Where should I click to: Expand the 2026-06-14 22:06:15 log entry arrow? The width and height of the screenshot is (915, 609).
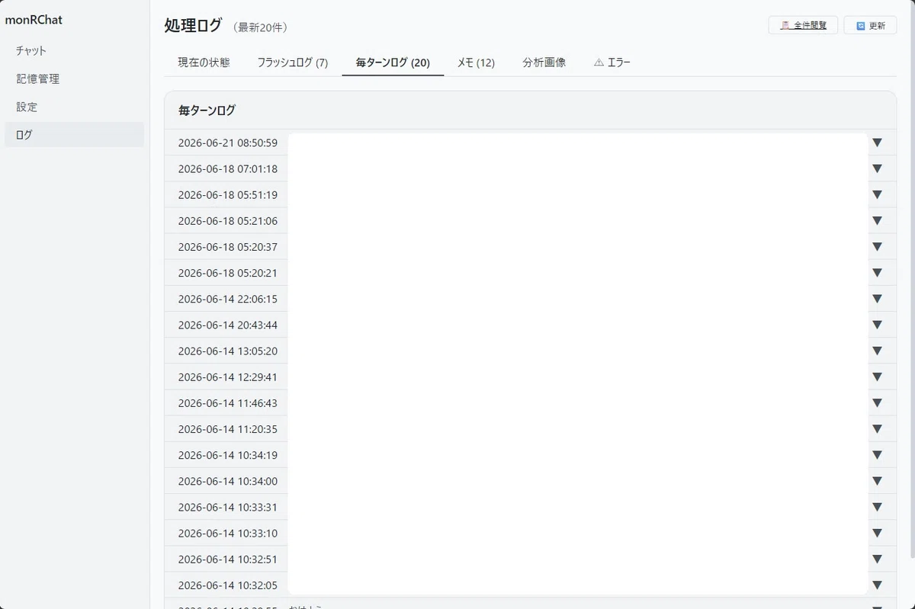click(x=877, y=299)
